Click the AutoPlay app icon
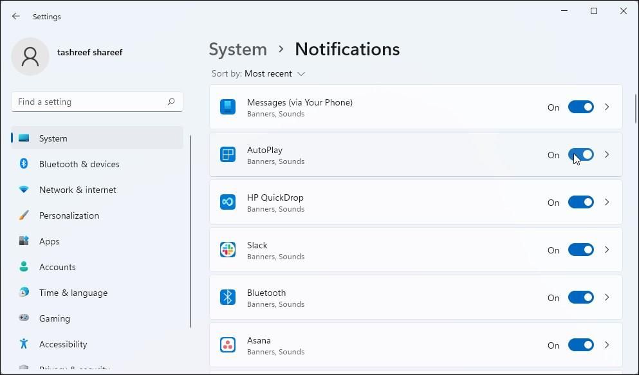Screen dimensions: 639x375 [x=228, y=155]
